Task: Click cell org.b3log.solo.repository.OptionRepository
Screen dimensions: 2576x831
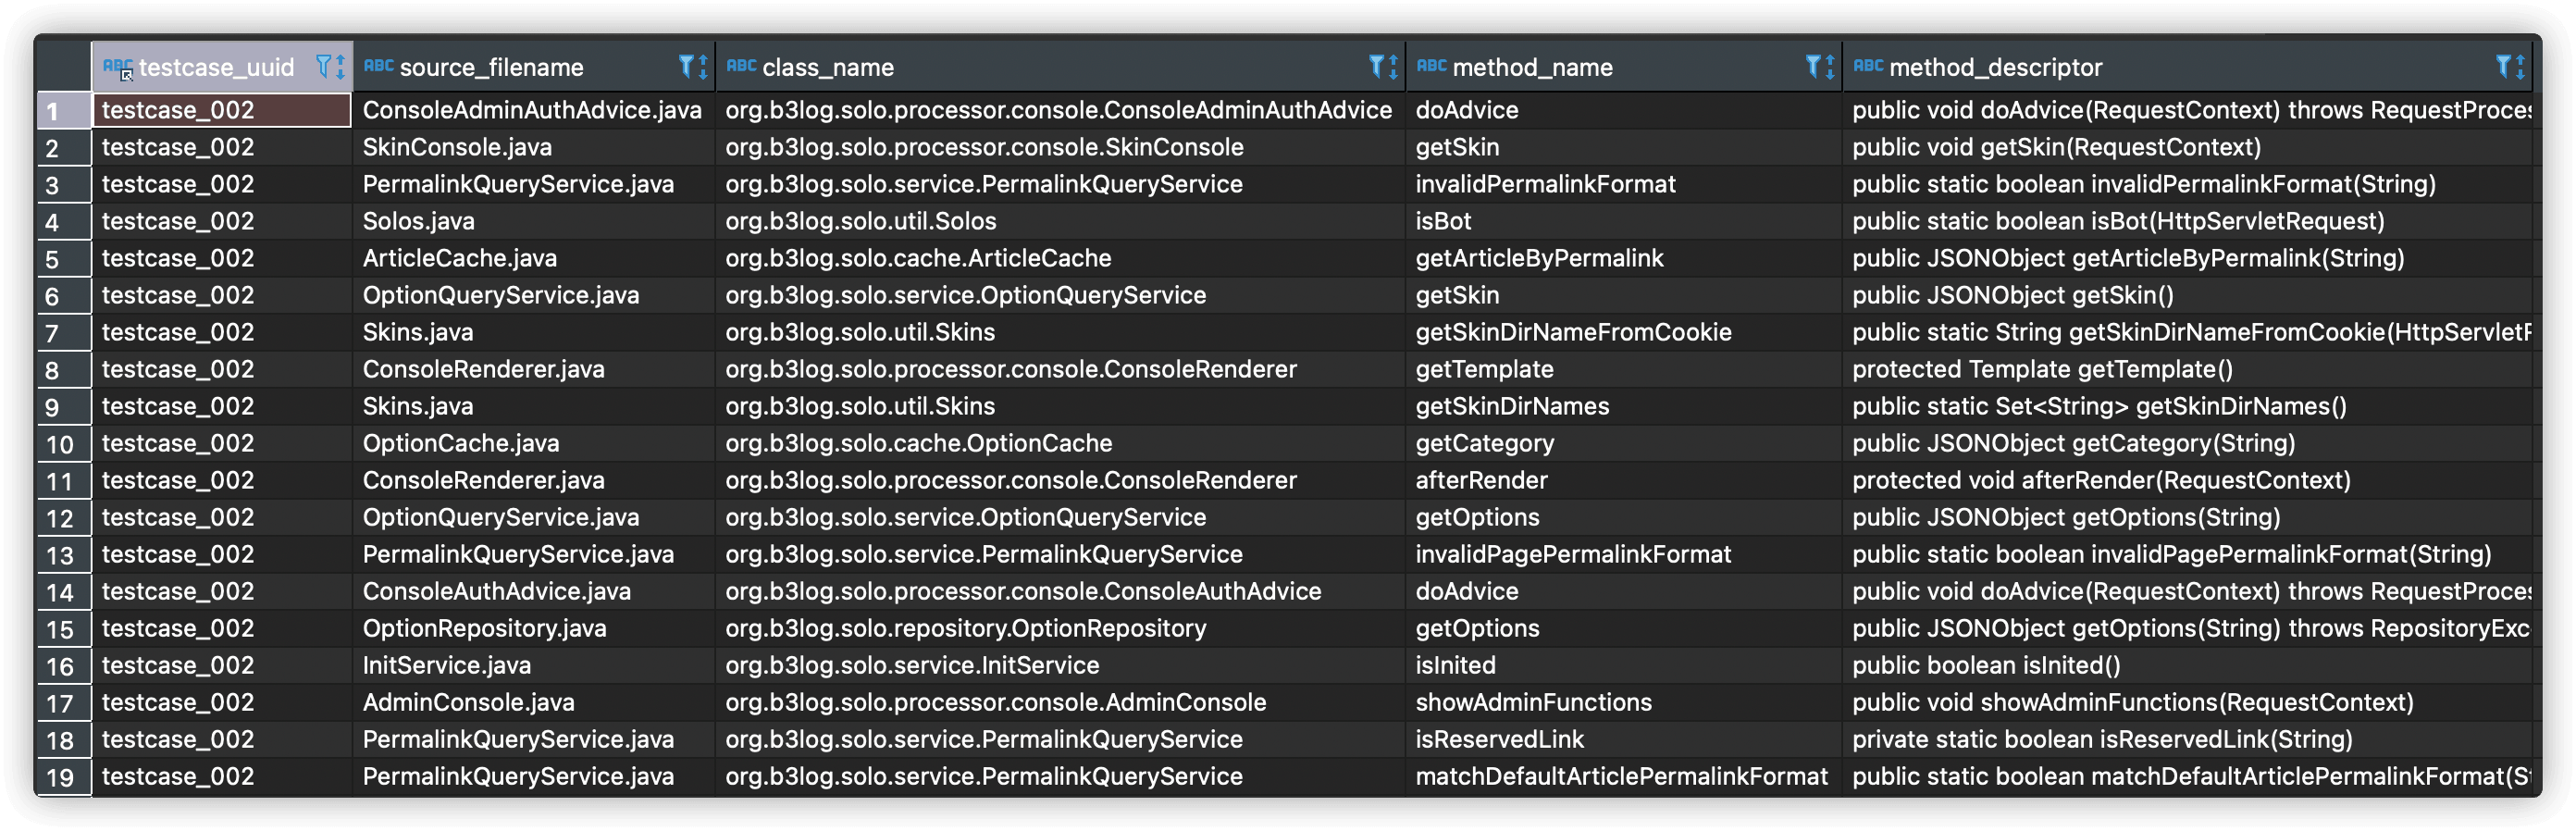Action: pyautogui.click(x=1060, y=628)
